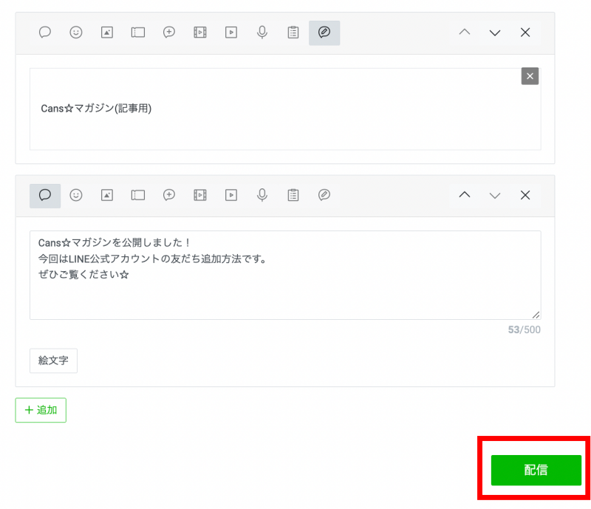Move first message block down with chevron
The width and height of the screenshot is (591, 509).
click(x=495, y=33)
